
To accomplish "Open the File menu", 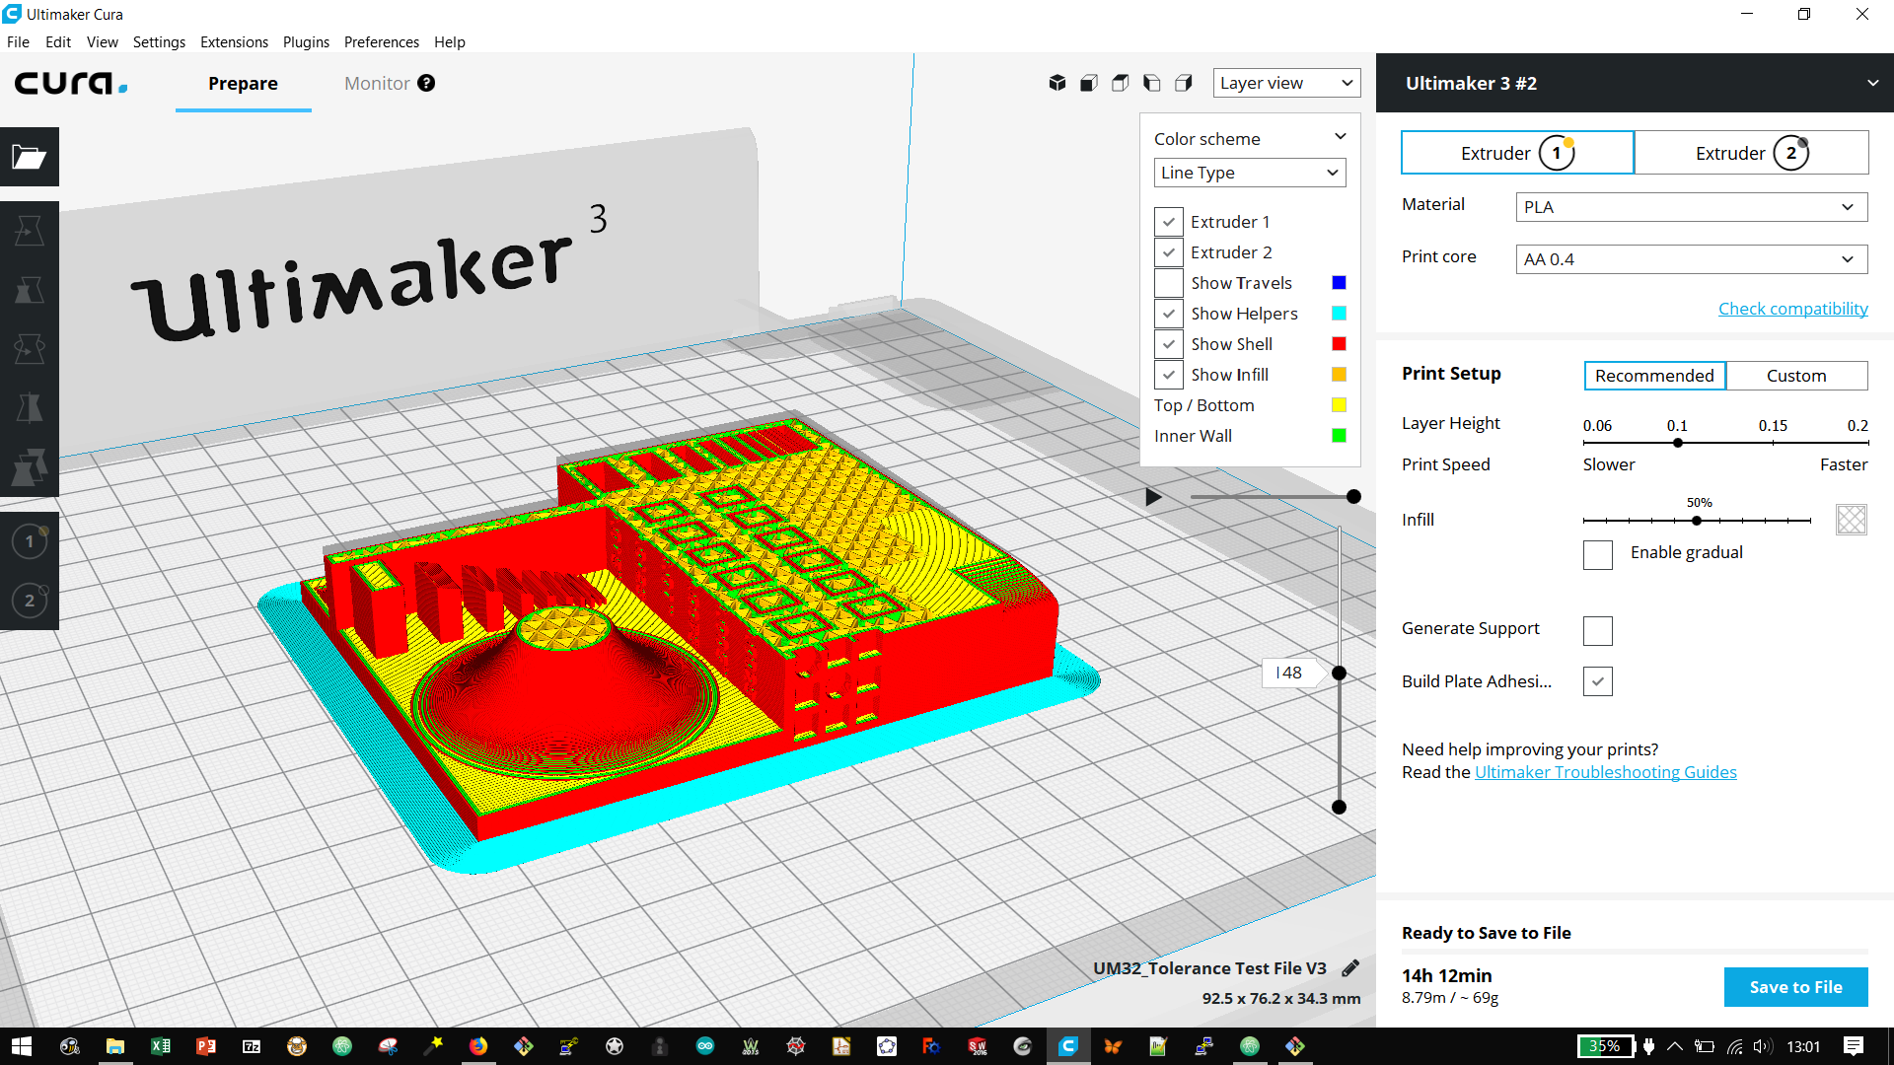I will (18, 42).
